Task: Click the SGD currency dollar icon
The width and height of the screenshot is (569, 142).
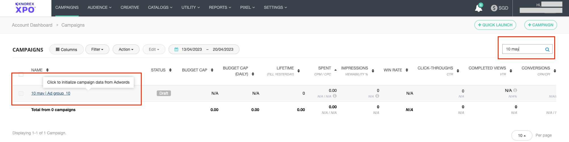Action: 494,8
